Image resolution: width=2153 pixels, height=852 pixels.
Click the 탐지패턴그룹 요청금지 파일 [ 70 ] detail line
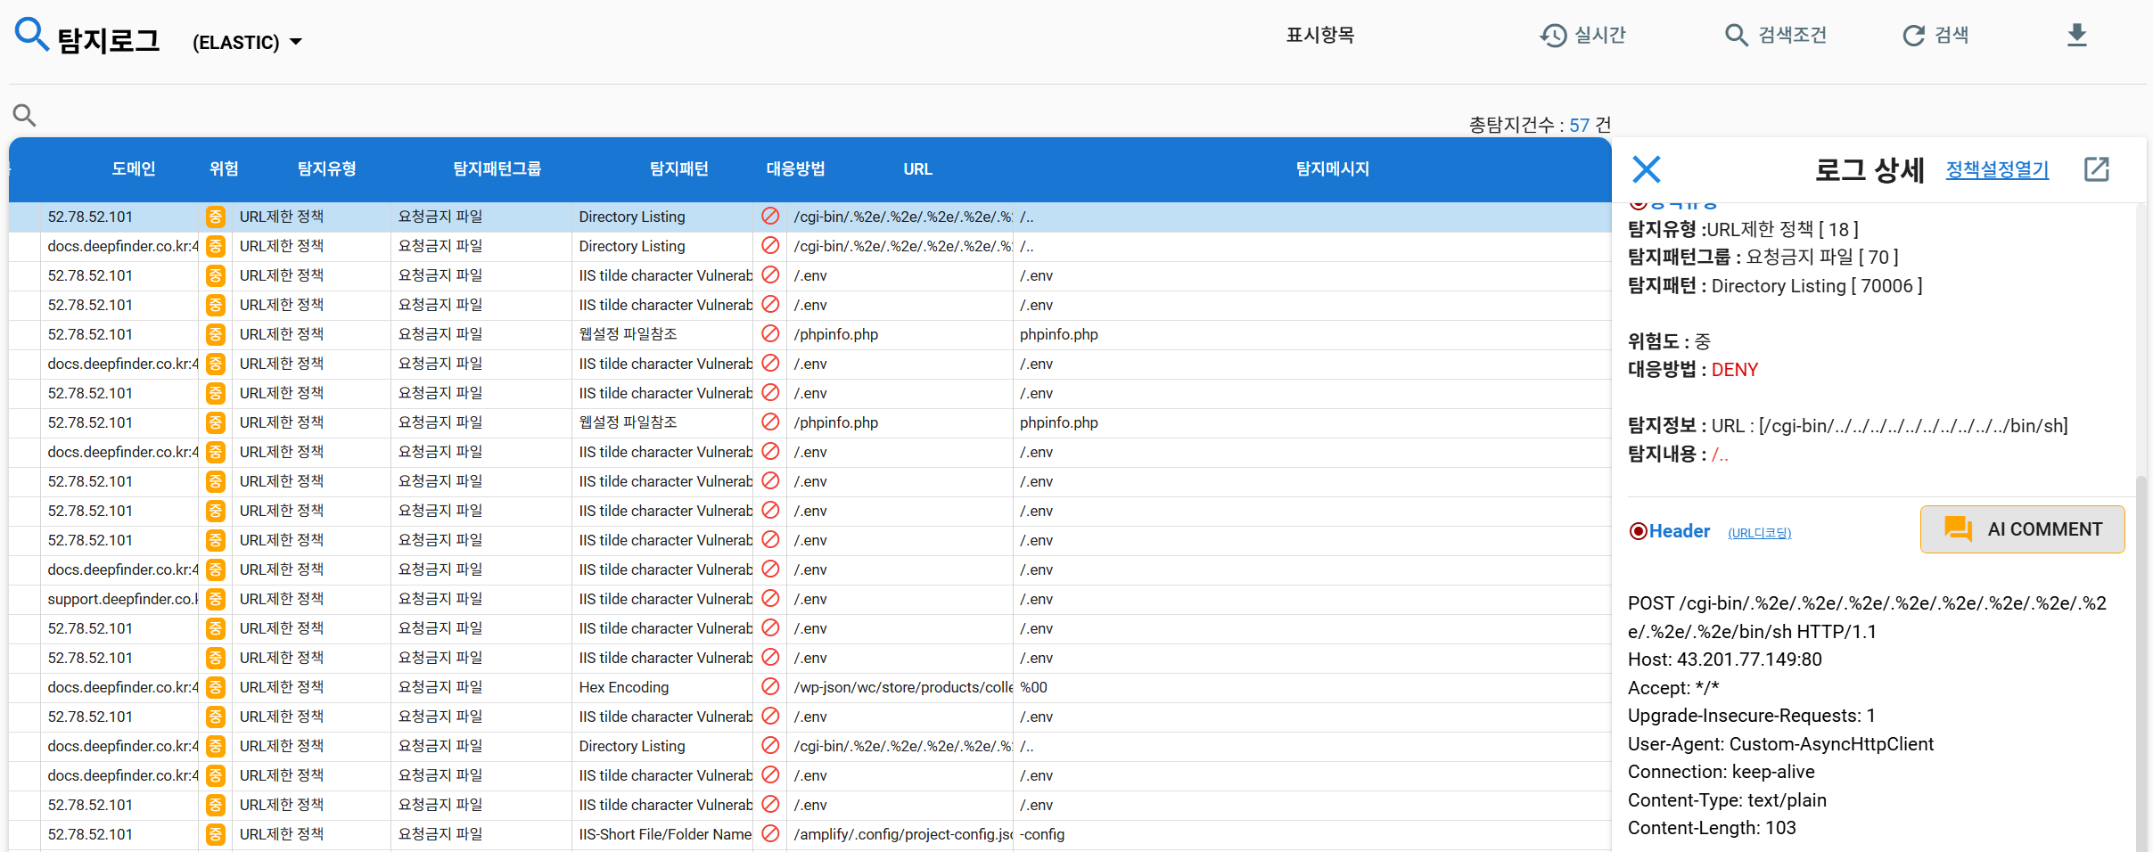pos(1763,257)
